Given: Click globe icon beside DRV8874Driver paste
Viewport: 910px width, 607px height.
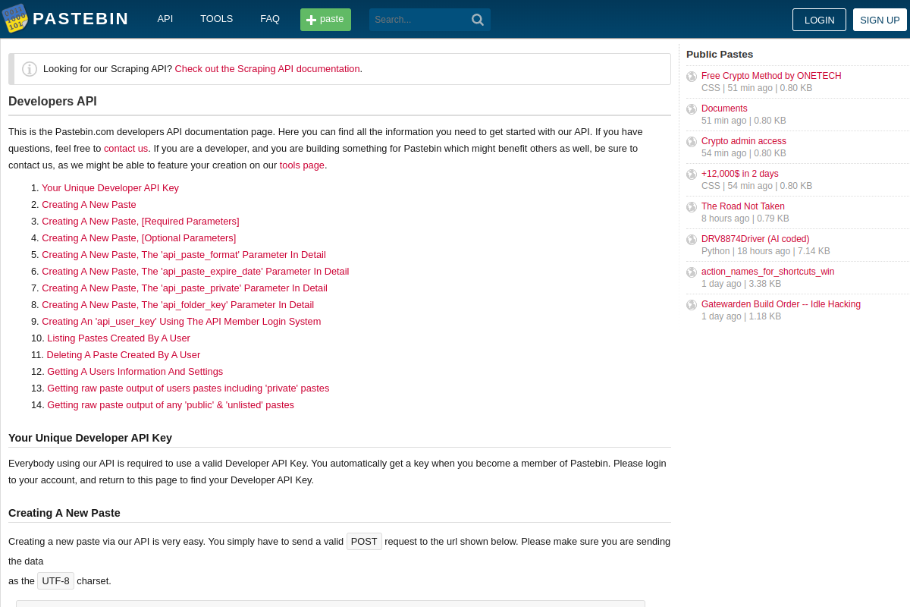Looking at the screenshot, I should pyautogui.click(x=692, y=240).
